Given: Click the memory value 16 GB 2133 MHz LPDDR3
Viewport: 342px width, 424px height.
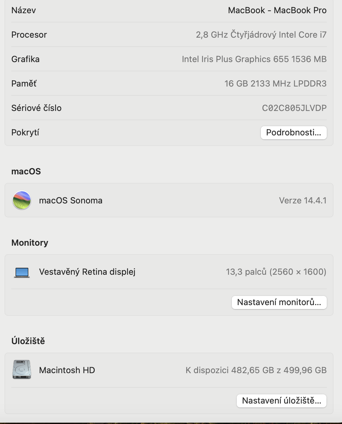Looking at the screenshot, I should tap(275, 84).
